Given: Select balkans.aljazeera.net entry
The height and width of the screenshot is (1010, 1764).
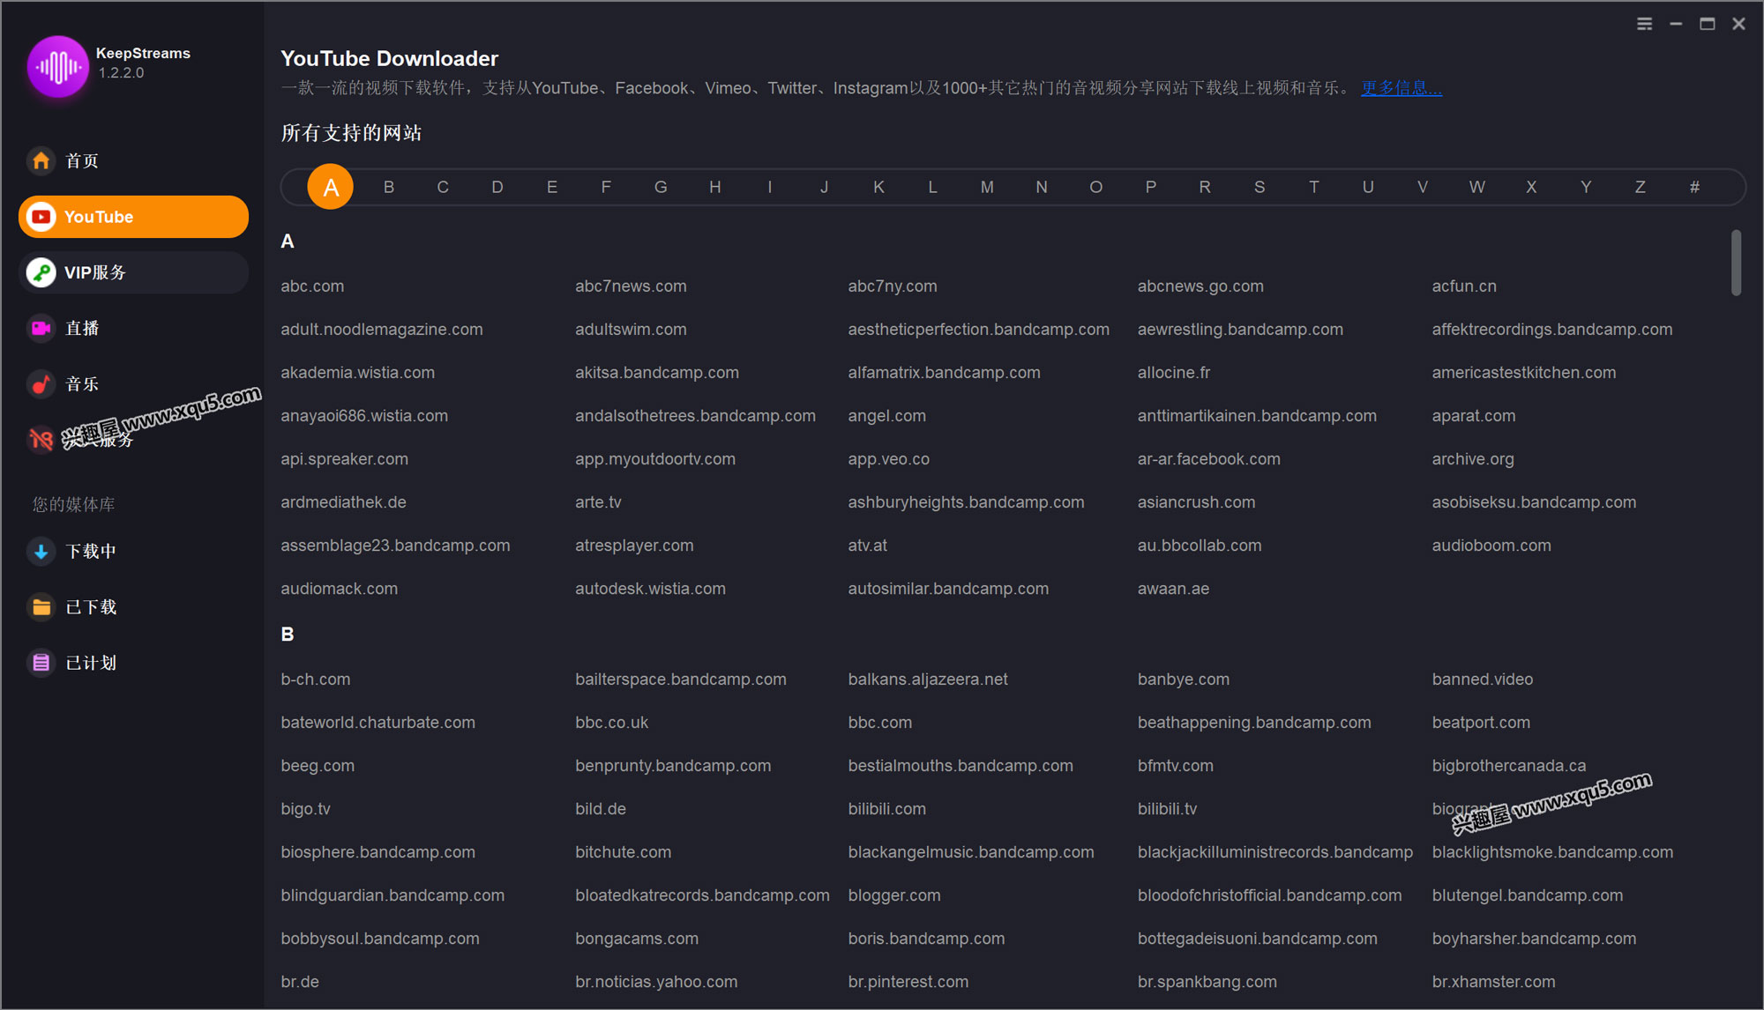Looking at the screenshot, I should [x=928, y=680].
